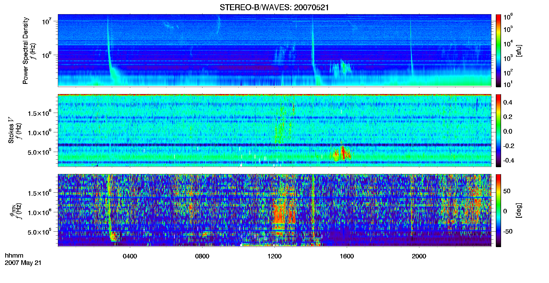Click the 10^4 value on the sfu colorbar
The width and height of the screenshot is (549, 283).
coord(508,43)
